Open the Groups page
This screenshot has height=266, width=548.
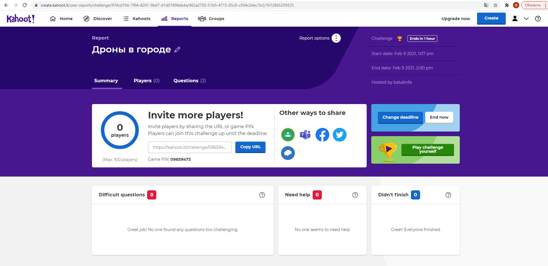211,19
